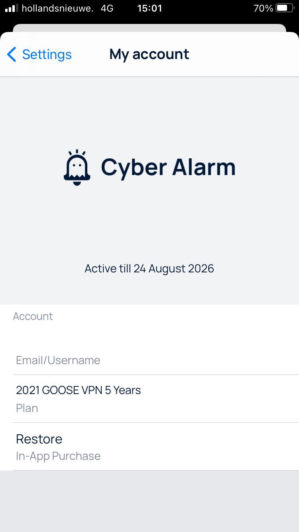Tap the empty gray area below Restore
The width and height of the screenshot is (299, 532).
tap(149, 501)
